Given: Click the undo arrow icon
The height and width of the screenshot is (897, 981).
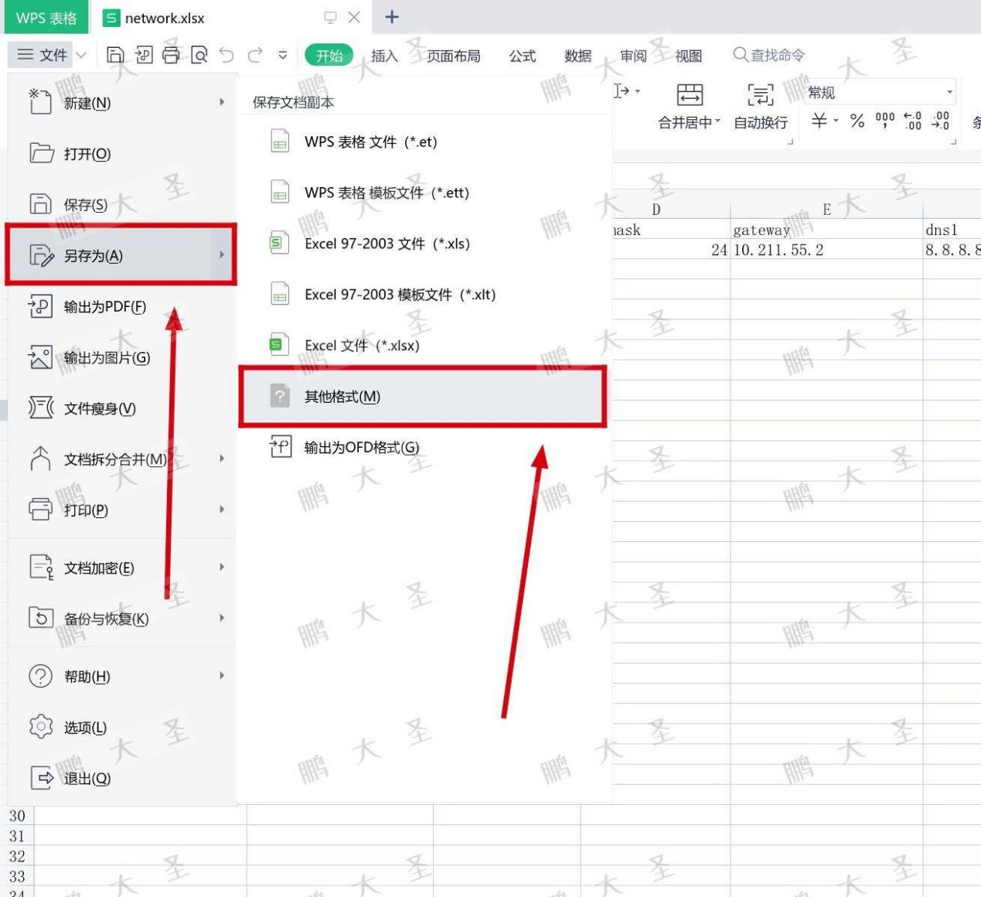Looking at the screenshot, I should 227,55.
